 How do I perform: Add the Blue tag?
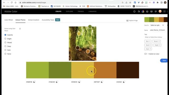point(148,41)
